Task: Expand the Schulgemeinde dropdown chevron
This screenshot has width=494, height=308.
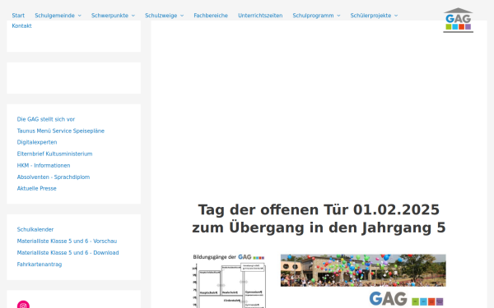Action: pos(79,16)
